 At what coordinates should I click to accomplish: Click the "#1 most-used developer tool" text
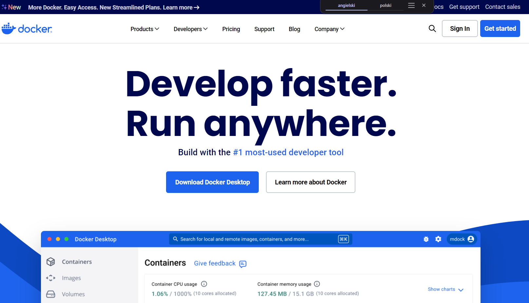[x=288, y=152]
